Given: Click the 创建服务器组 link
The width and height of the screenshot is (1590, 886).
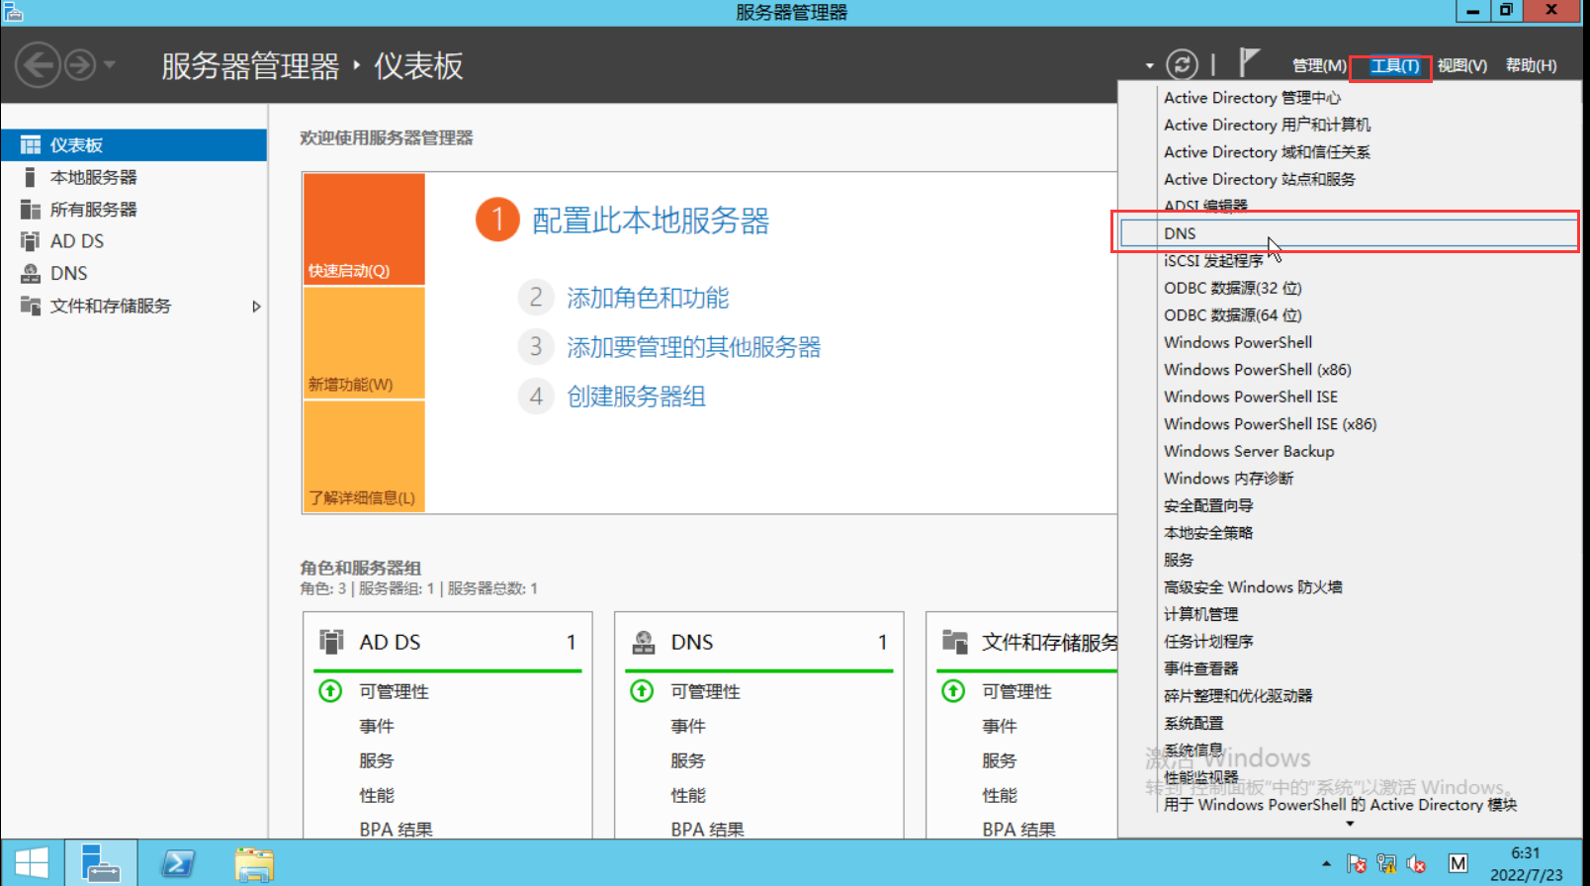Looking at the screenshot, I should (x=636, y=397).
